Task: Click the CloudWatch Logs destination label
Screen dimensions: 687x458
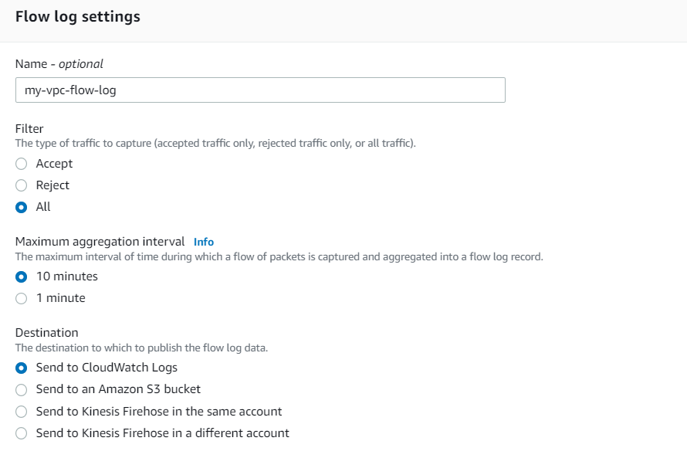Action: [106, 368]
